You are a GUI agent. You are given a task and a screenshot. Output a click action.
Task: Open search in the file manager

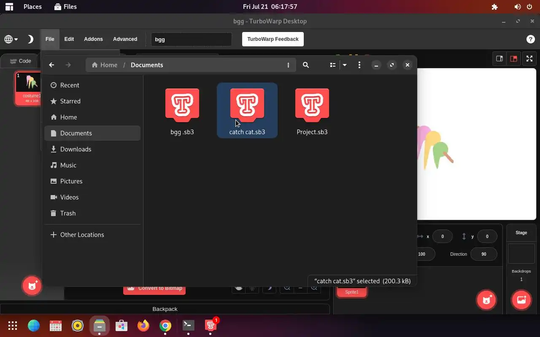306,65
